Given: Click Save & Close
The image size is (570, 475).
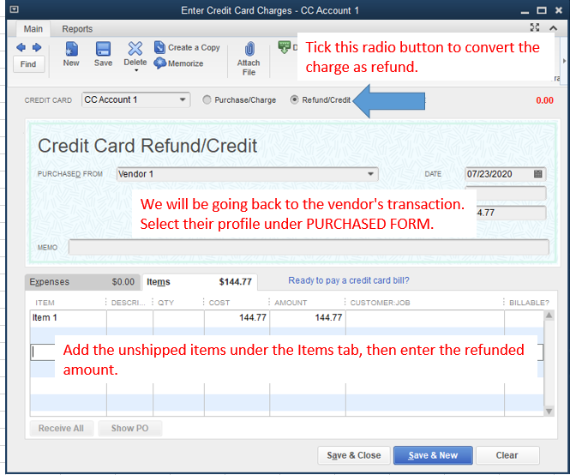Looking at the screenshot, I should 354,455.
